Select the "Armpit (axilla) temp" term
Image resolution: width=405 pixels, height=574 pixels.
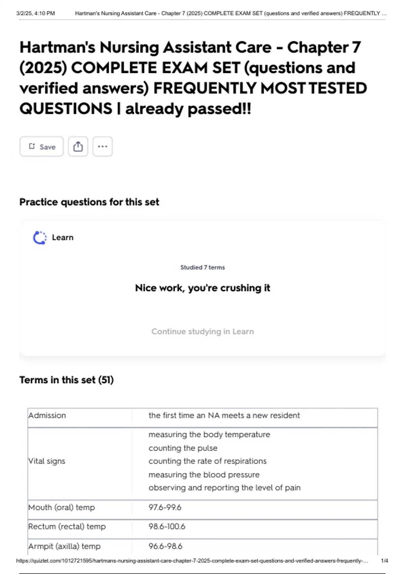coord(64,546)
